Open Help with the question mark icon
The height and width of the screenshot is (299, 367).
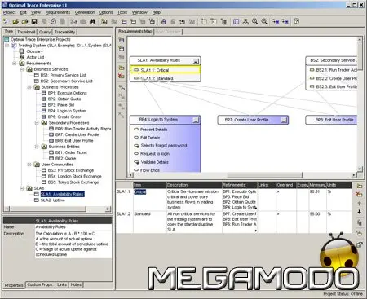[x=297, y=22]
